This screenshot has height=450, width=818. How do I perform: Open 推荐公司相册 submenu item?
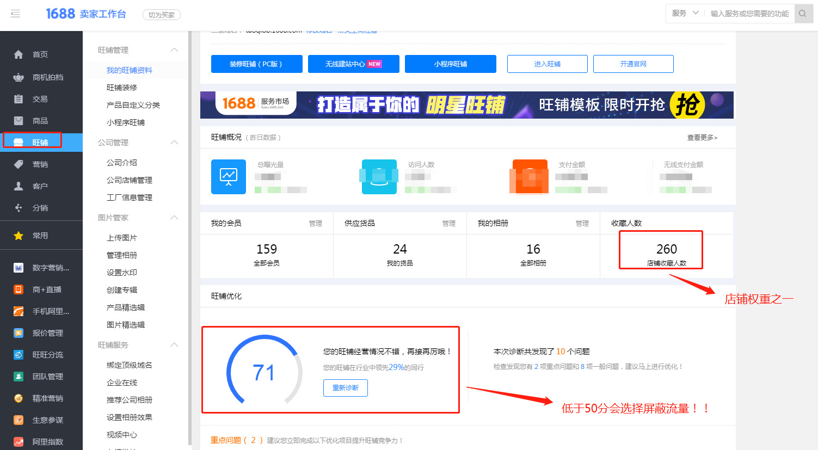(x=130, y=400)
